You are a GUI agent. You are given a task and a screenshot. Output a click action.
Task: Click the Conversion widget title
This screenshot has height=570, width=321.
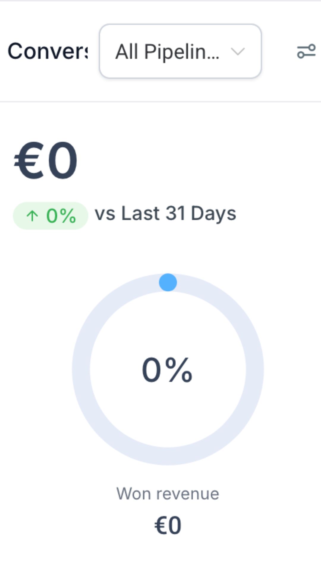tap(48, 51)
